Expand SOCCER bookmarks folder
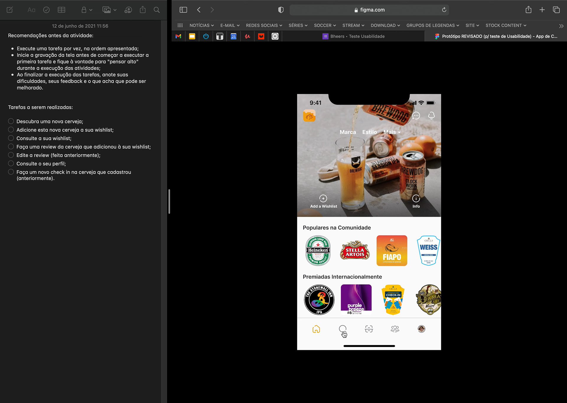The image size is (567, 403). click(x=325, y=25)
